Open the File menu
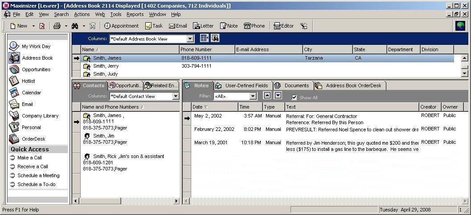This screenshot has width=471, height=215. click(16, 14)
